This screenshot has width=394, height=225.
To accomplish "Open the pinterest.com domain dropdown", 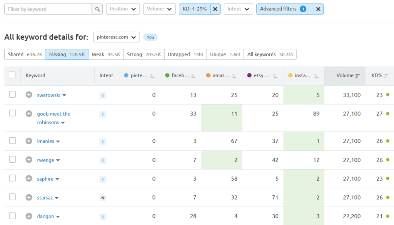I will pos(116,37).
